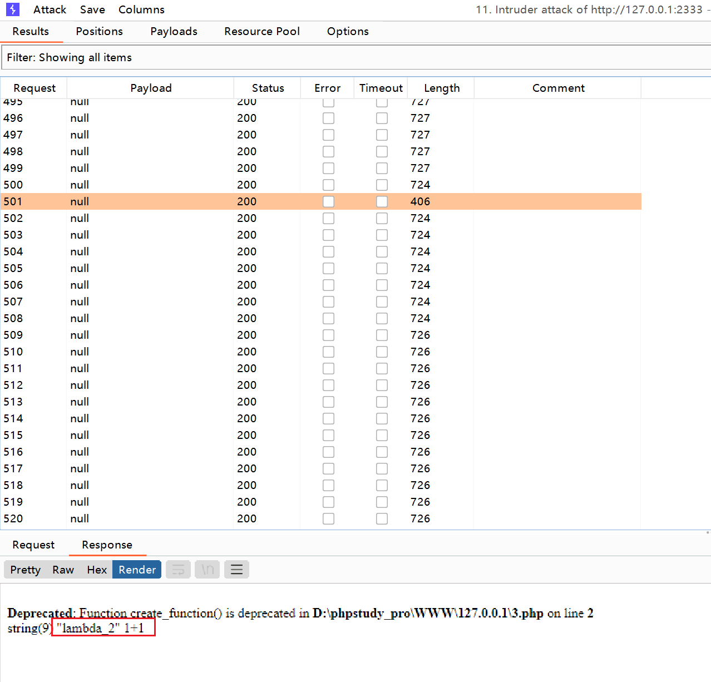Switch to the Resource Pool tab
The height and width of the screenshot is (682, 711).
[x=262, y=31]
